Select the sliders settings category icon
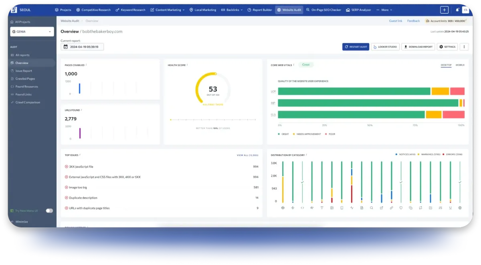 pos(441,208)
